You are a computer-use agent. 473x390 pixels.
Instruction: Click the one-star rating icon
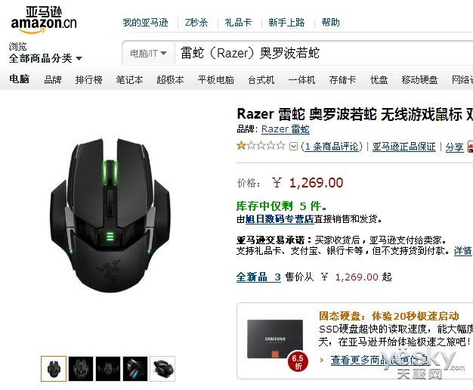pos(261,146)
